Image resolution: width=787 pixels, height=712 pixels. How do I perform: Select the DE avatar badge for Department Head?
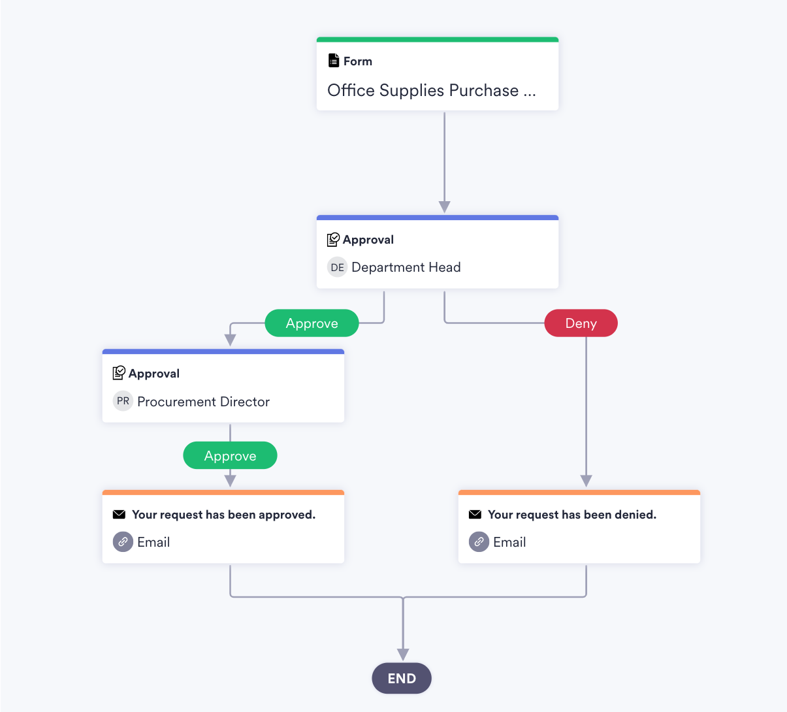337,267
